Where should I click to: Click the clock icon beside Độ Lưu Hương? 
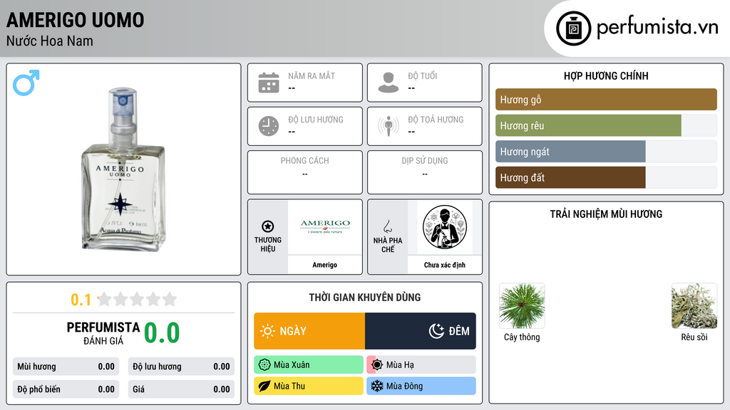coord(269,126)
